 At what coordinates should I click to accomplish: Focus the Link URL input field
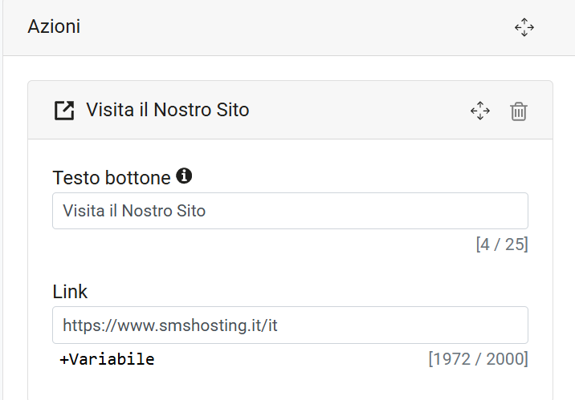(290, 325)
